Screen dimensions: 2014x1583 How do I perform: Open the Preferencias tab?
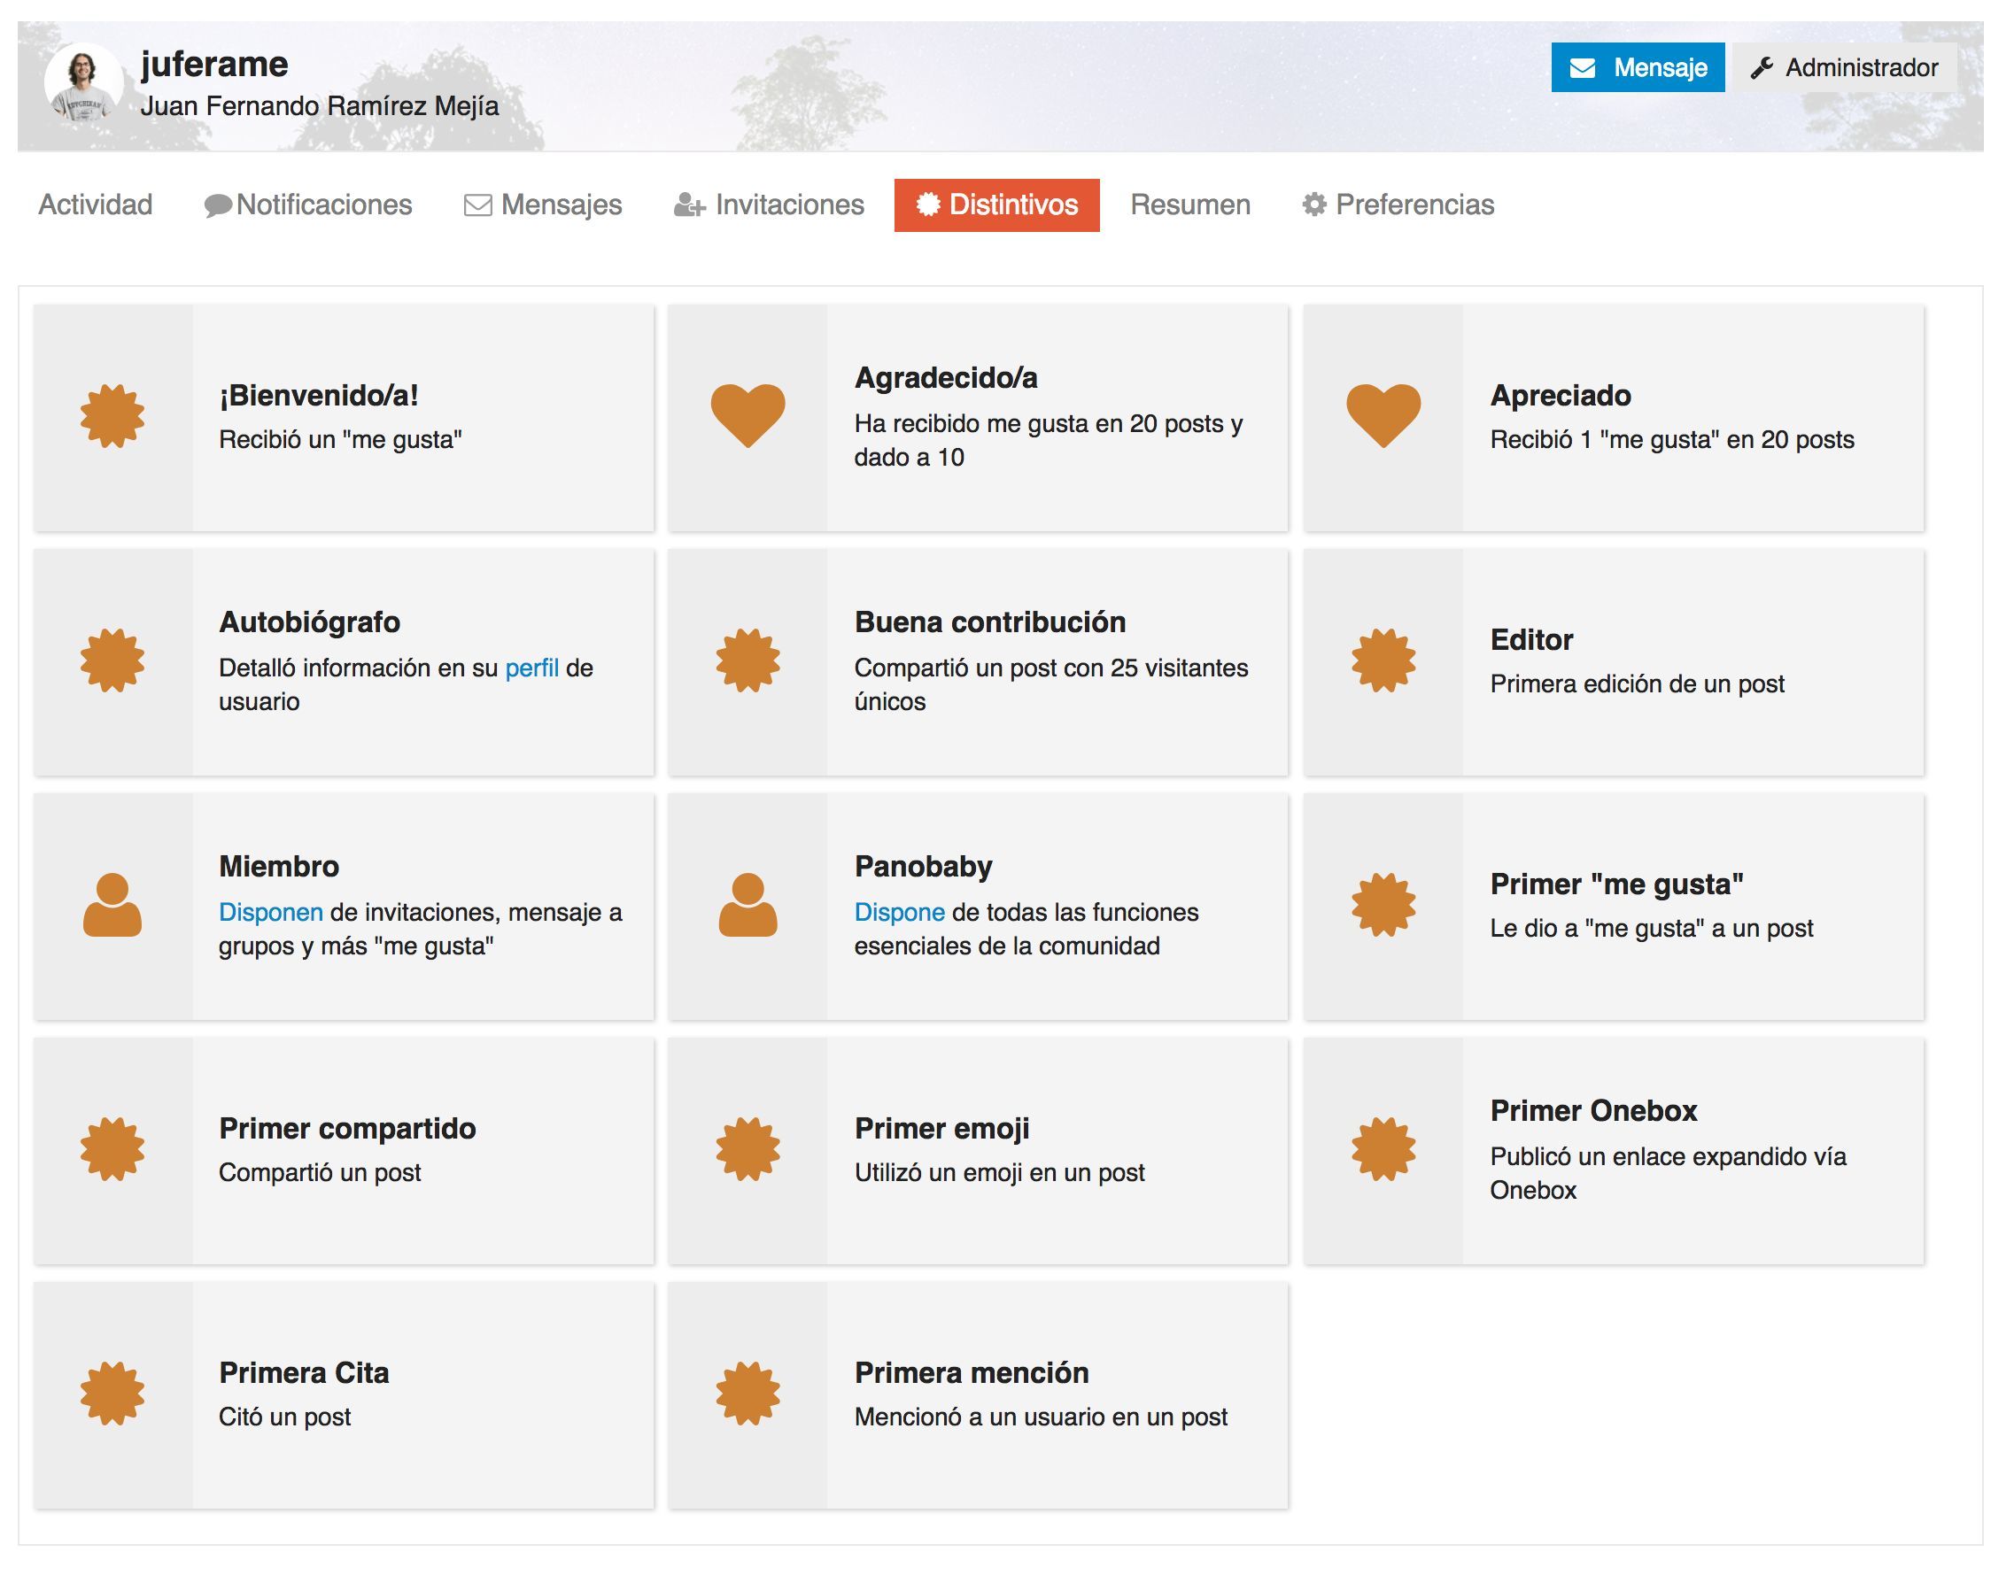[x=1398, y=205]
